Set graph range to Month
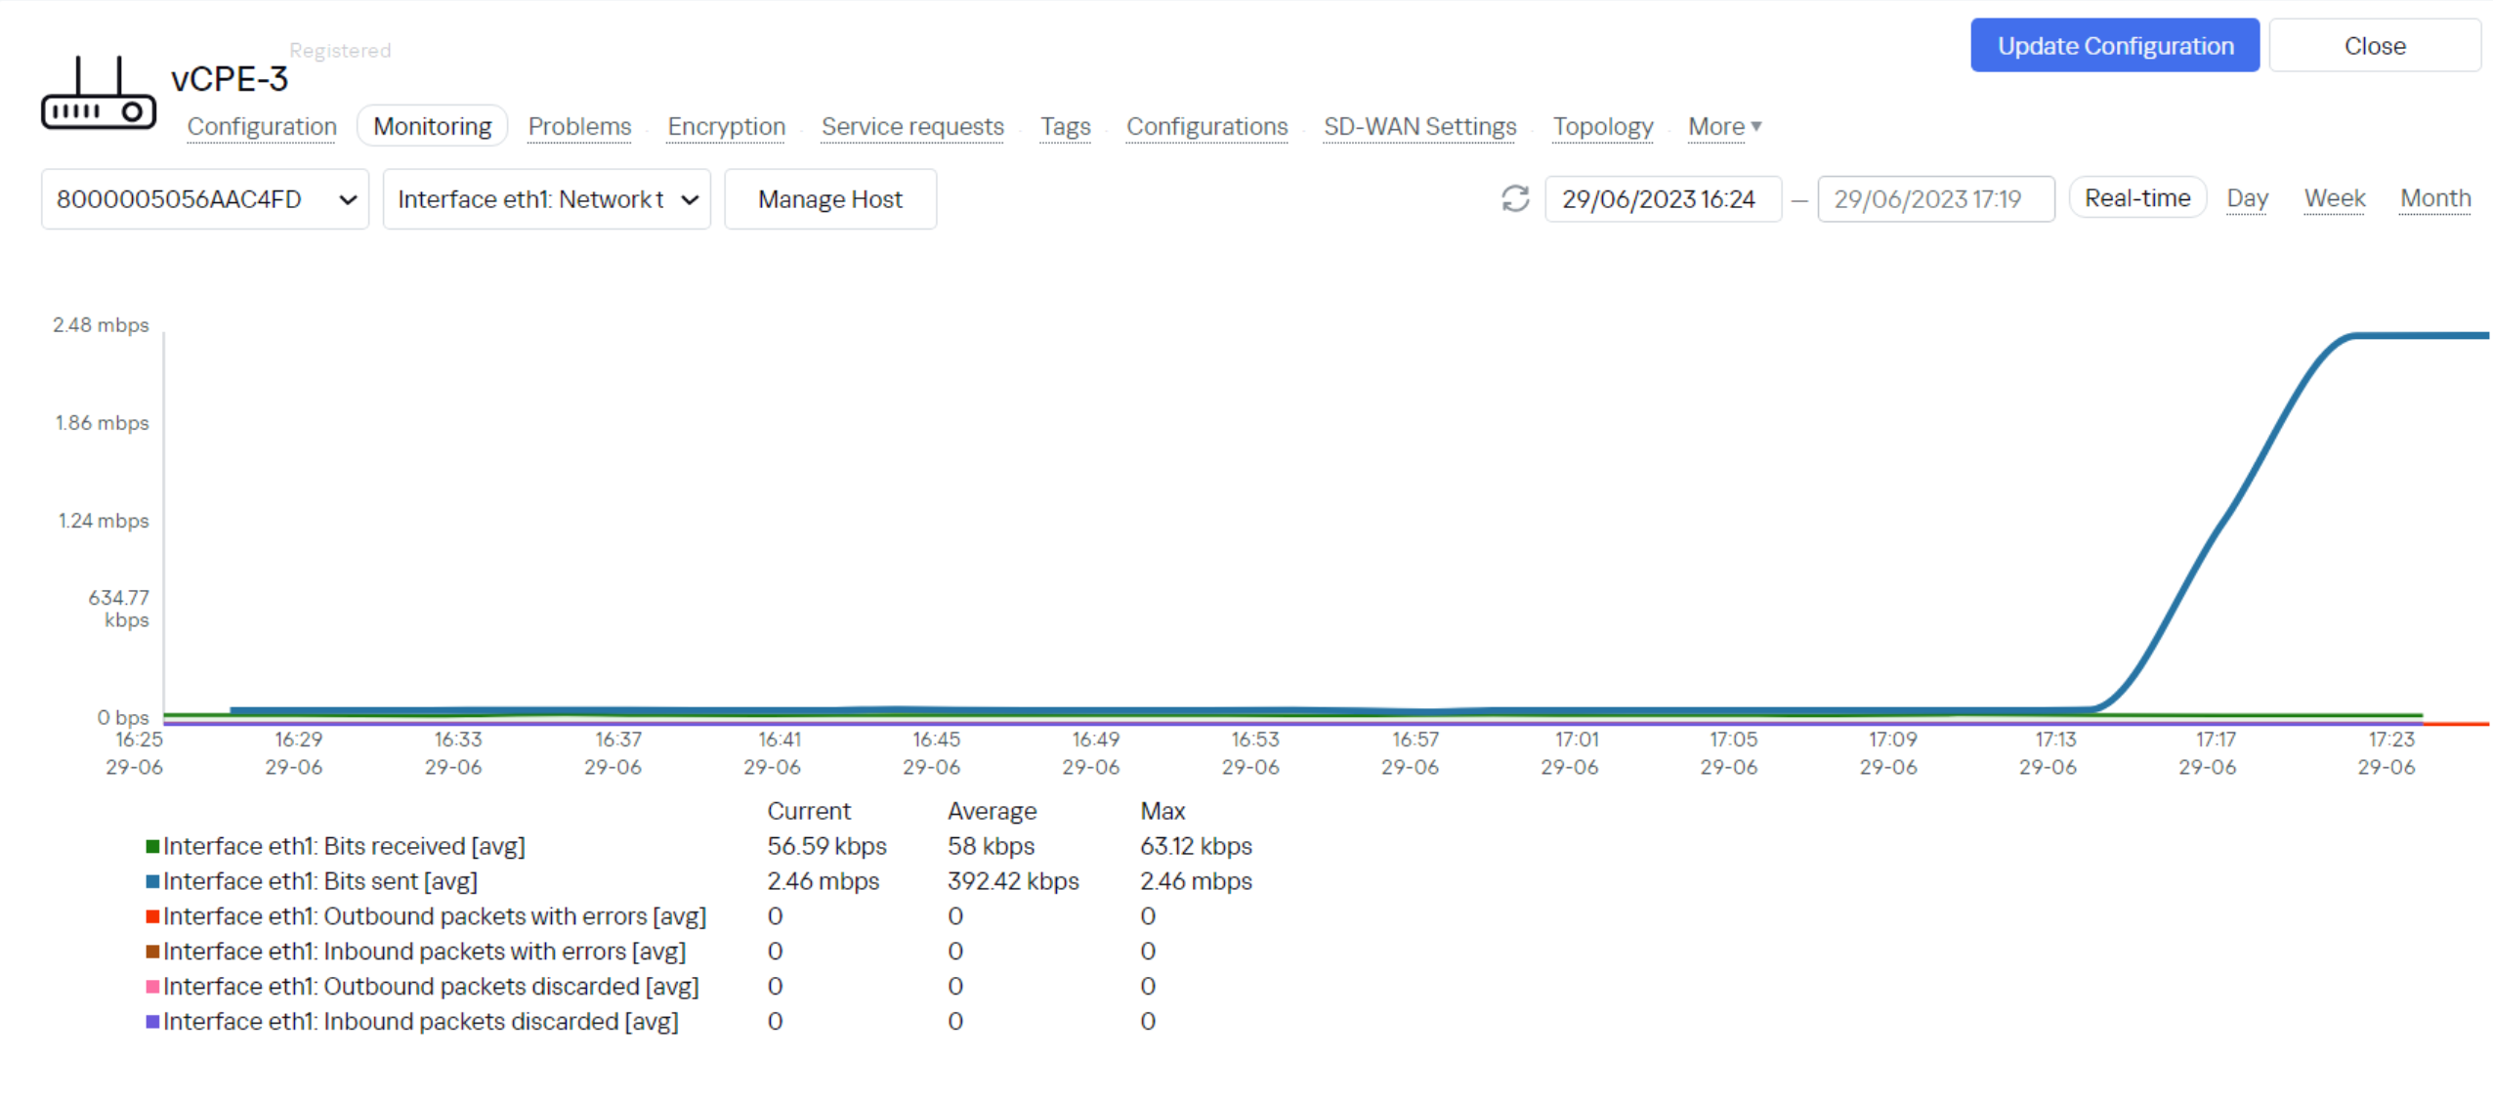 point(2434,198)
